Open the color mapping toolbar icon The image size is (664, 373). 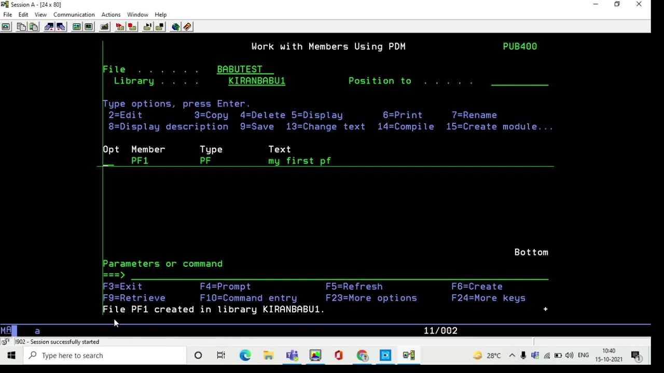pos(88,26)
